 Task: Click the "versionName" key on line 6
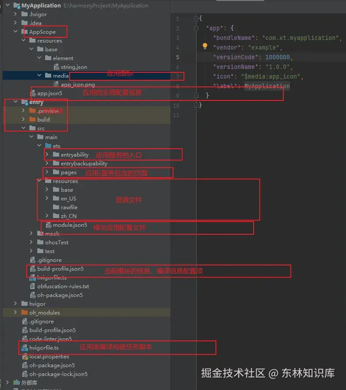pos(235,67)
